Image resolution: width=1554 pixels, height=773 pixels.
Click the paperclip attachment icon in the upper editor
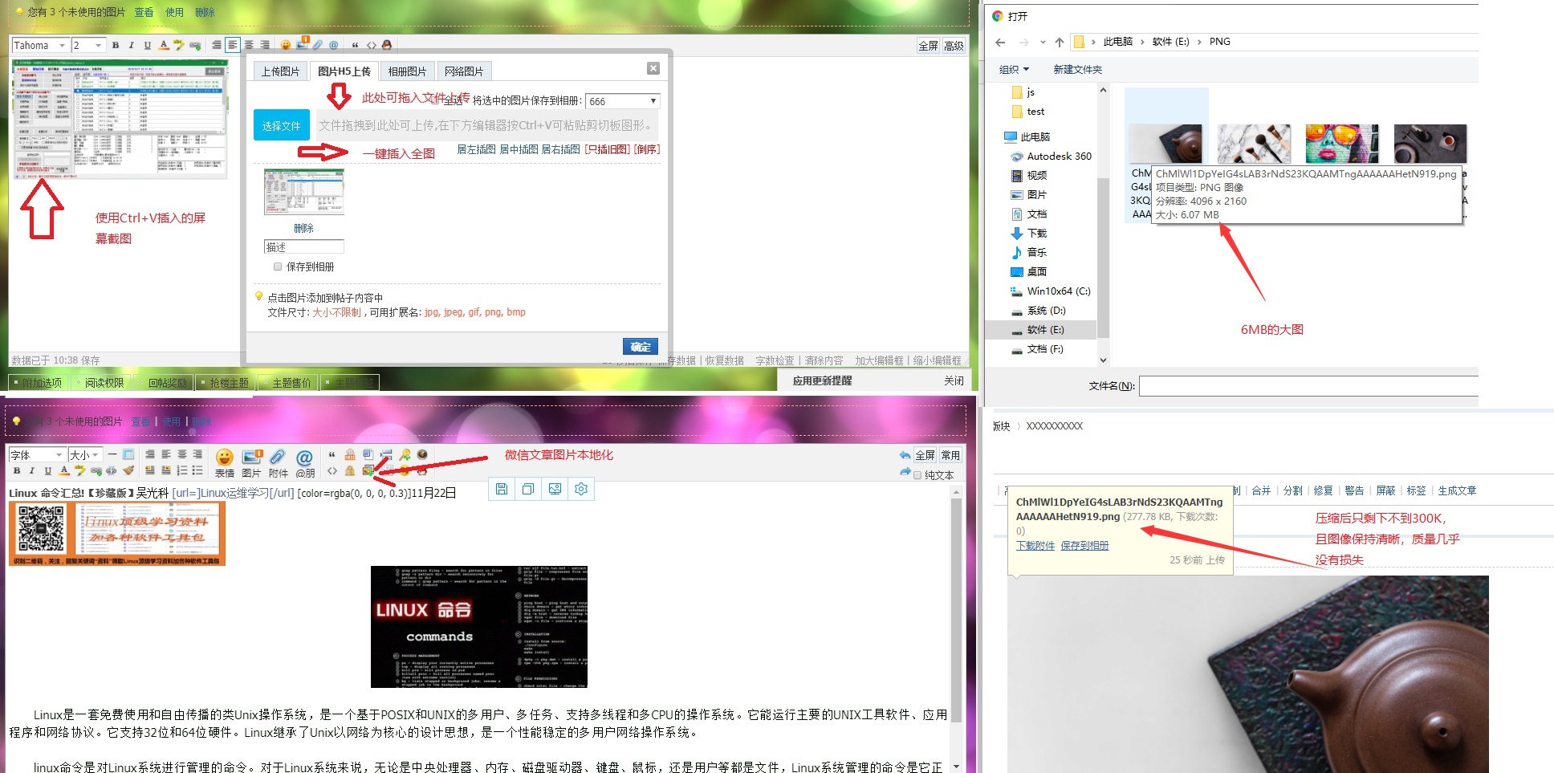coord(318,45)
